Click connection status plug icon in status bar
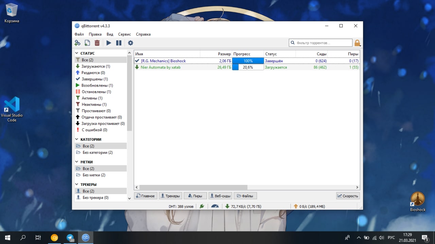435x244 pixels. [x=202, y=206]
